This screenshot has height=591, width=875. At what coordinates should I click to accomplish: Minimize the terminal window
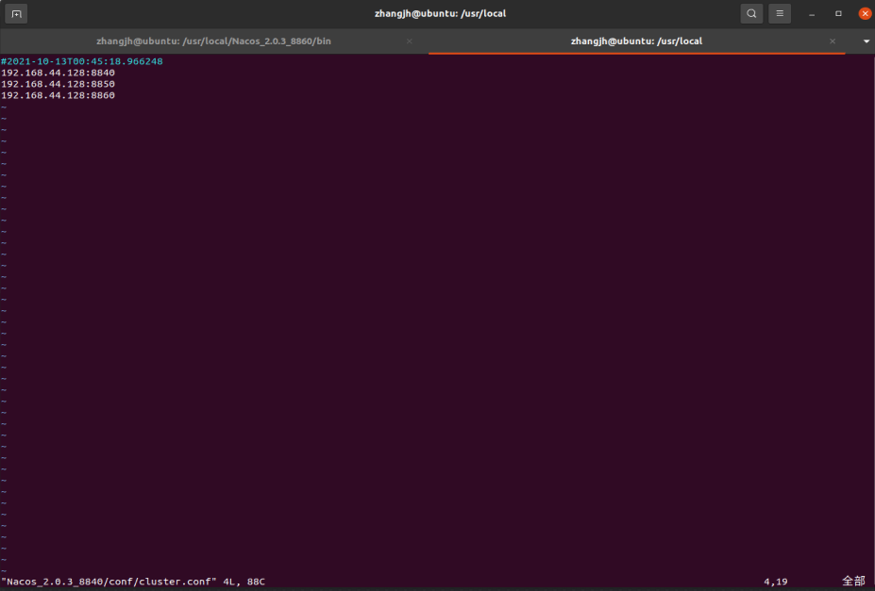click(x=812, y=14)
